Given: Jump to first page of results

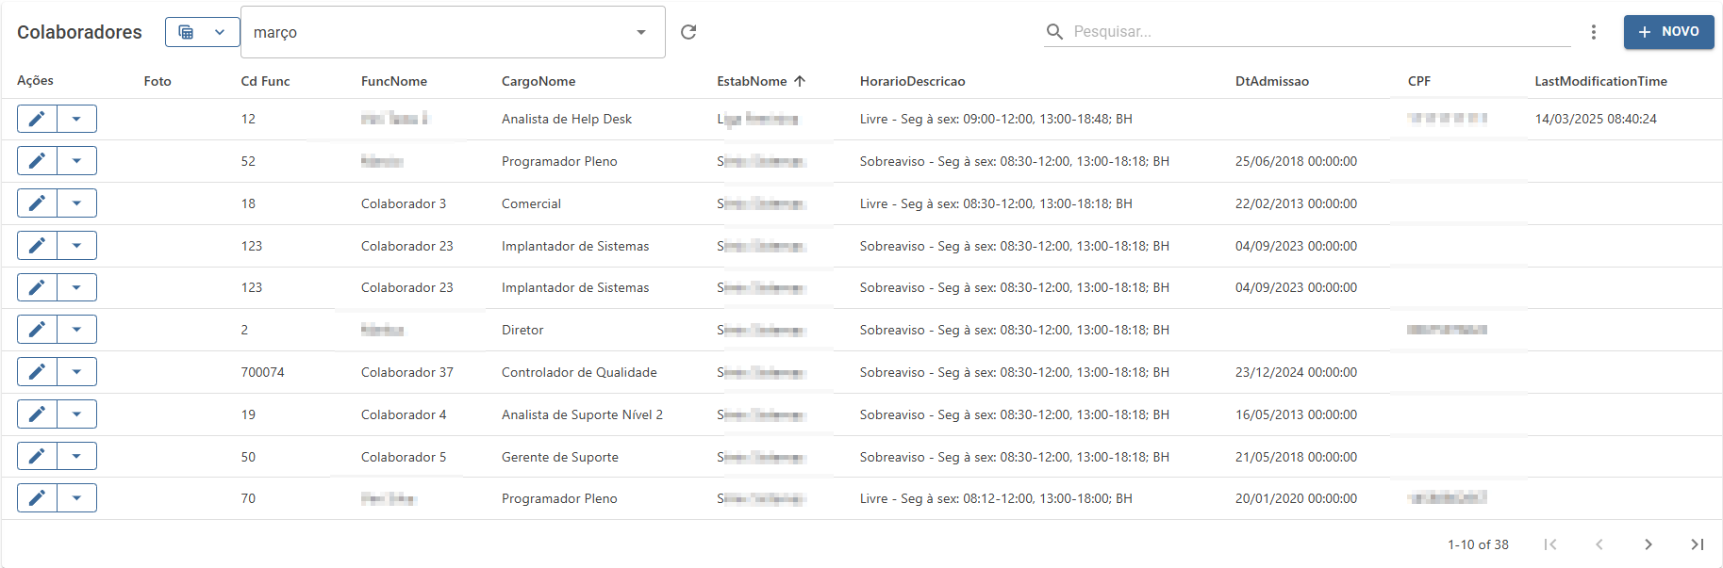Looking at the screenshot, I should pos(1549,544).
